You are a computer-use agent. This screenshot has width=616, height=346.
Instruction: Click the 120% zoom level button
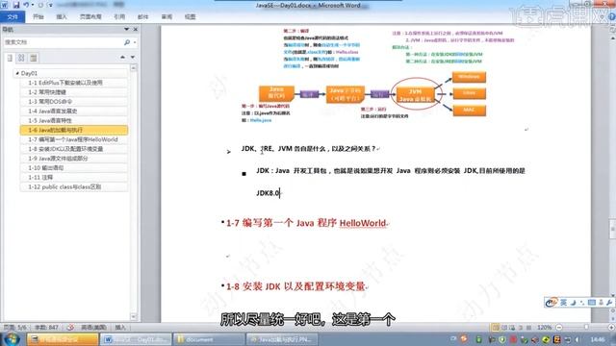(x=544, y=327)
